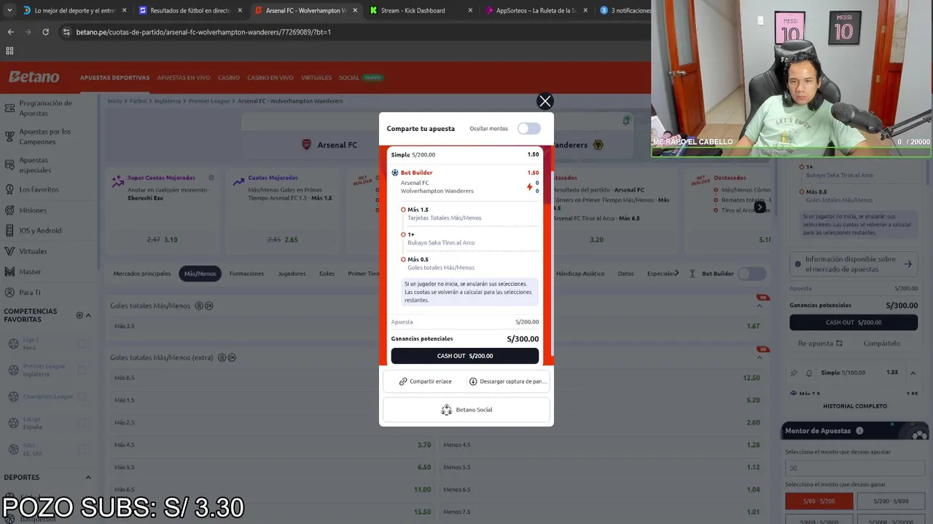Click the Betano logo

click(x=34, y=77)
